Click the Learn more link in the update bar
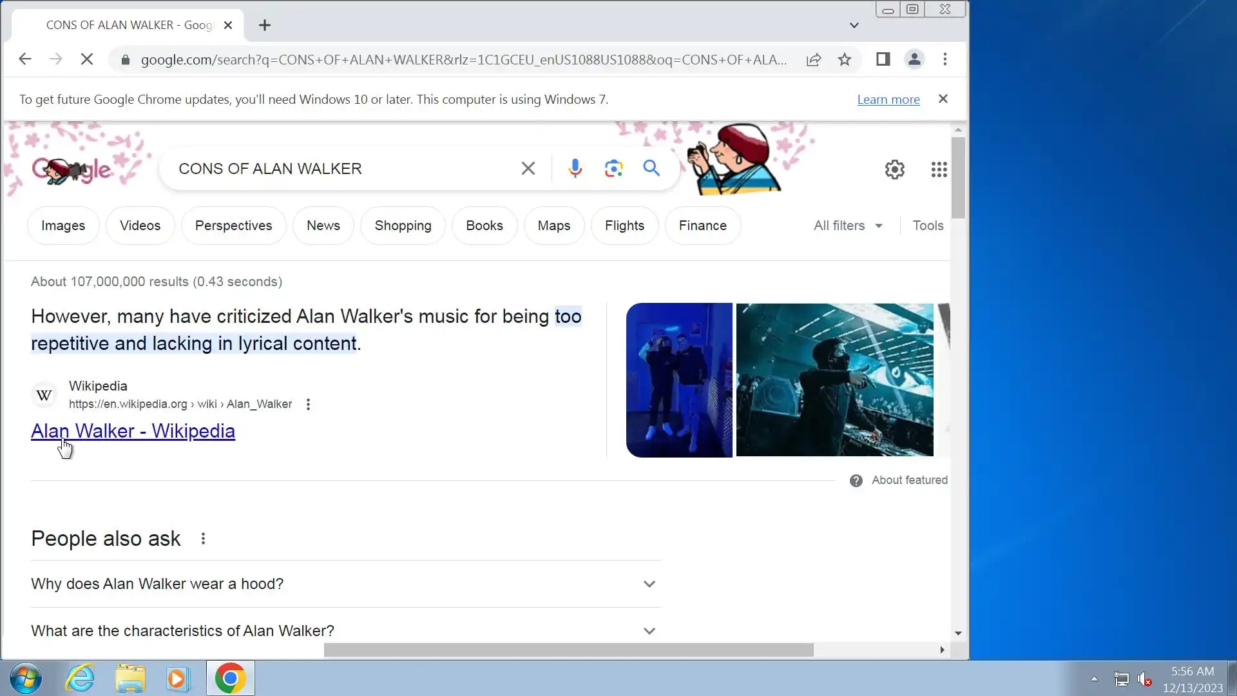 [888, 99]
